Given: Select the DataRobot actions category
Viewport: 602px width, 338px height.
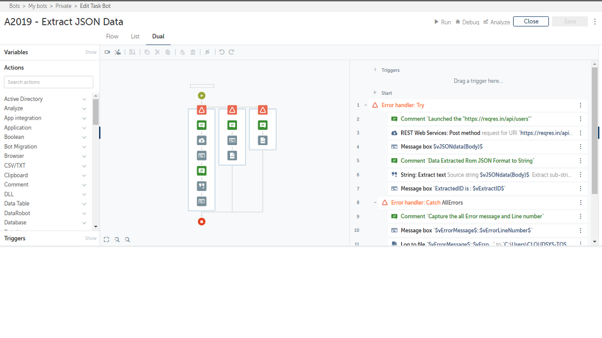Looking at the screenshot, I should coord(17,213).
